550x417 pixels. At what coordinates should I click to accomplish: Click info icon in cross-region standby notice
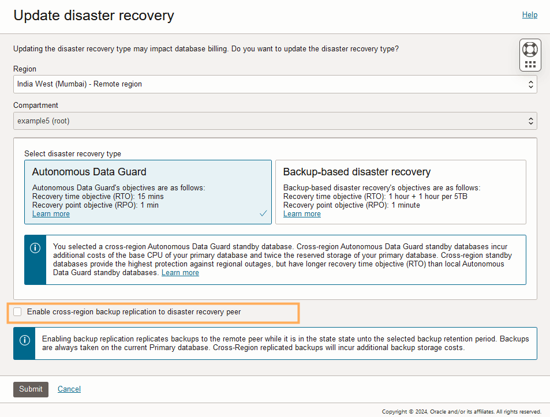[35, 248]
